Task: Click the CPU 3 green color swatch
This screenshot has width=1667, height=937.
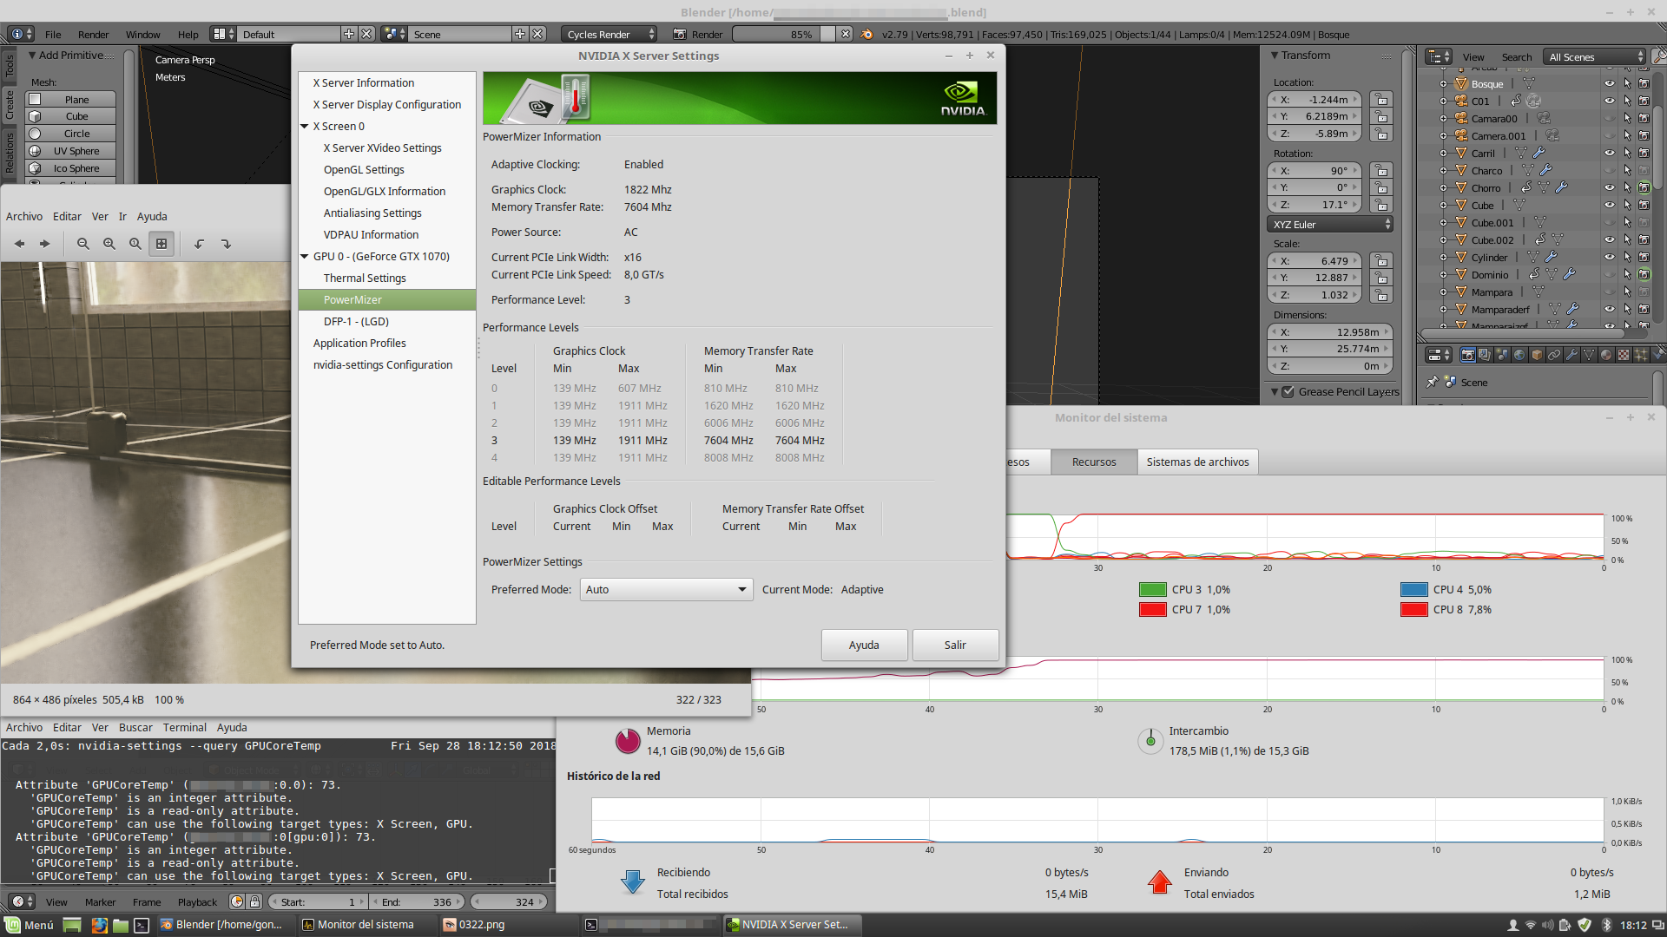Action: coord(1152,590)
